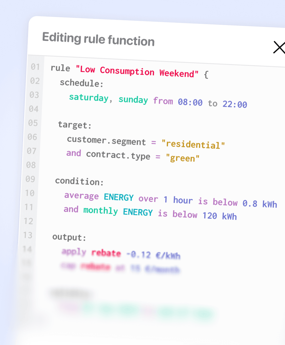Click the "residential" string value
The height and width of the screenshot is (345, 285).
tap(193, 144)
